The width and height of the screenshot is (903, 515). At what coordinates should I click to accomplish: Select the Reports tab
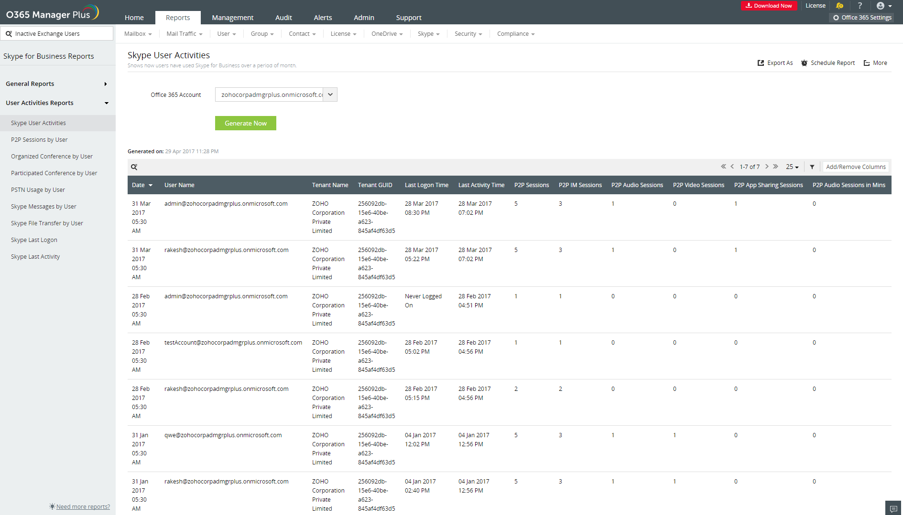tap(178, 18)
